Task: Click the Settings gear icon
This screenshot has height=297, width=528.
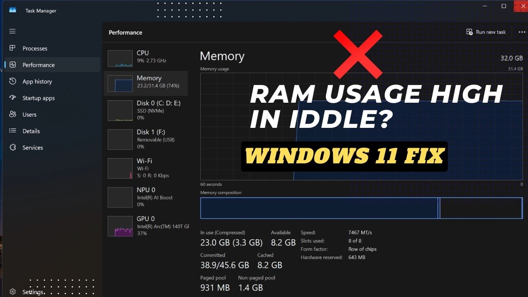Action: 12,292
